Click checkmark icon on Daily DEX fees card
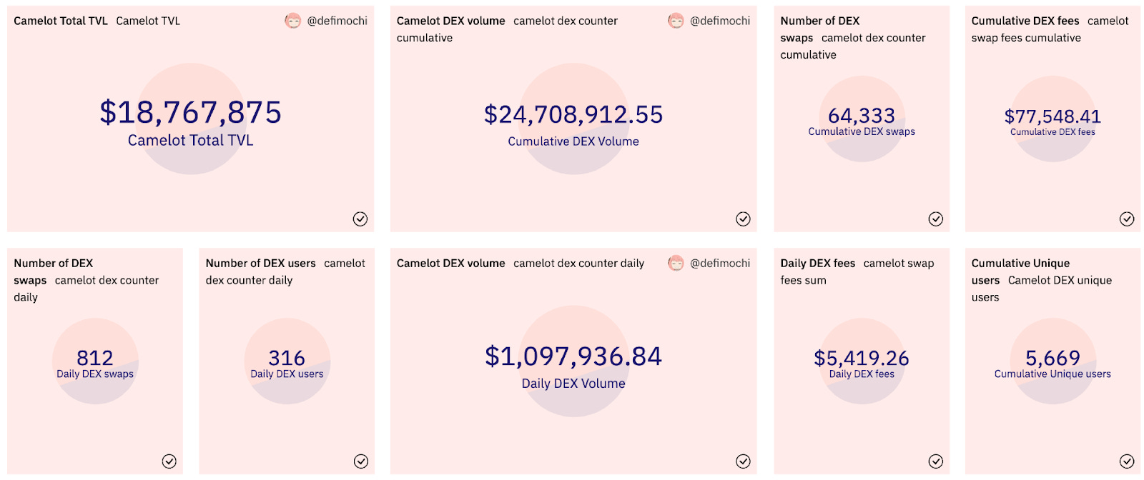The image size is (1144, 480). coord(936,461)
